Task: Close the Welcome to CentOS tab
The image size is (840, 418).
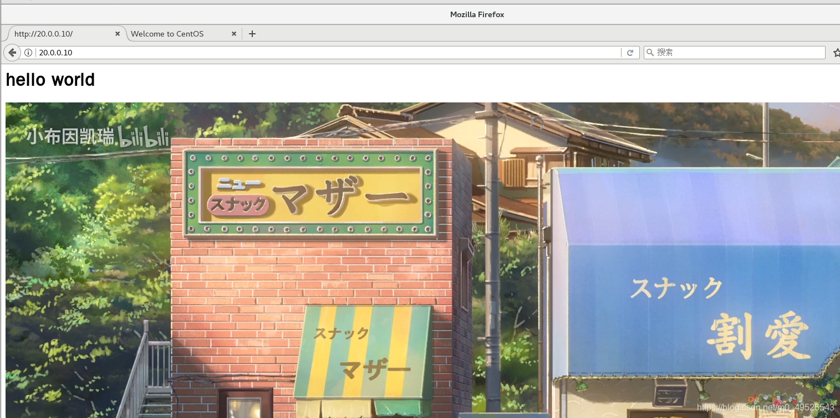Action: 234,34
